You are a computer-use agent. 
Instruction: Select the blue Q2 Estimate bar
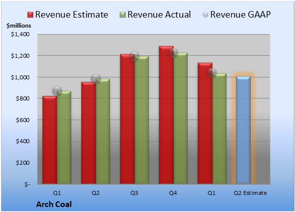(x=243, y=130)
